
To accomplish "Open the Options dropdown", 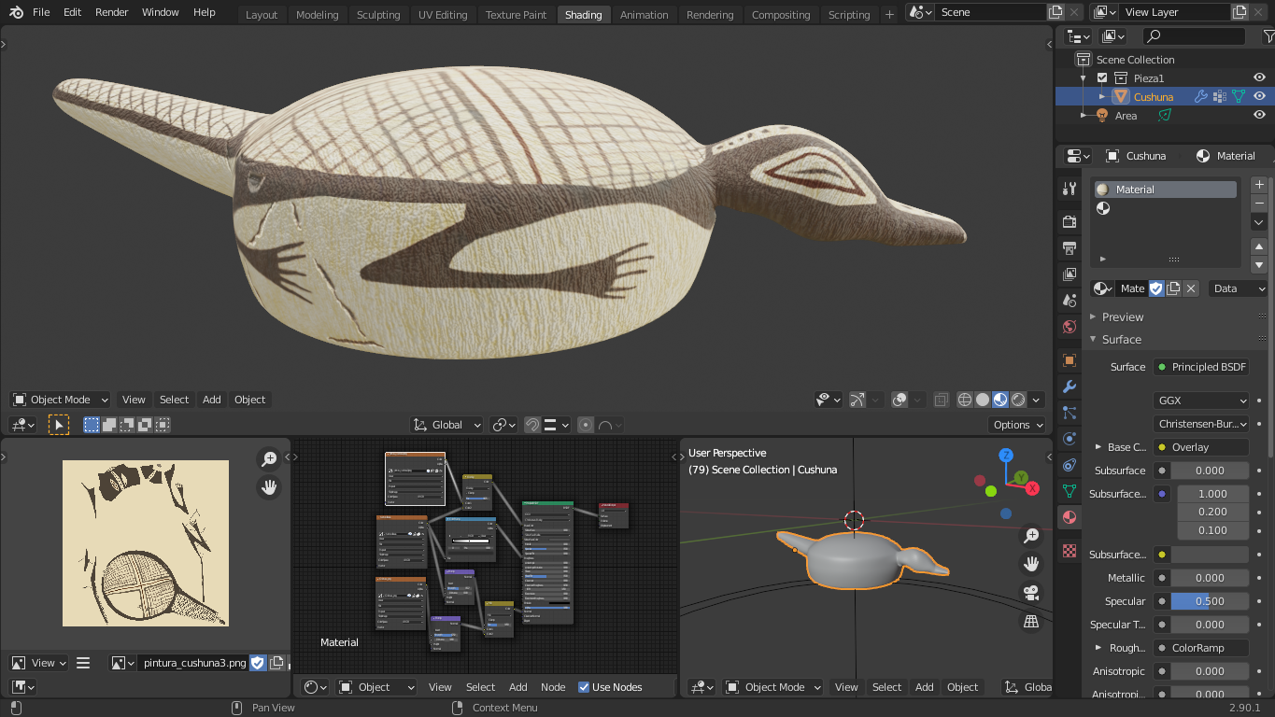I will click(1018, 425).
